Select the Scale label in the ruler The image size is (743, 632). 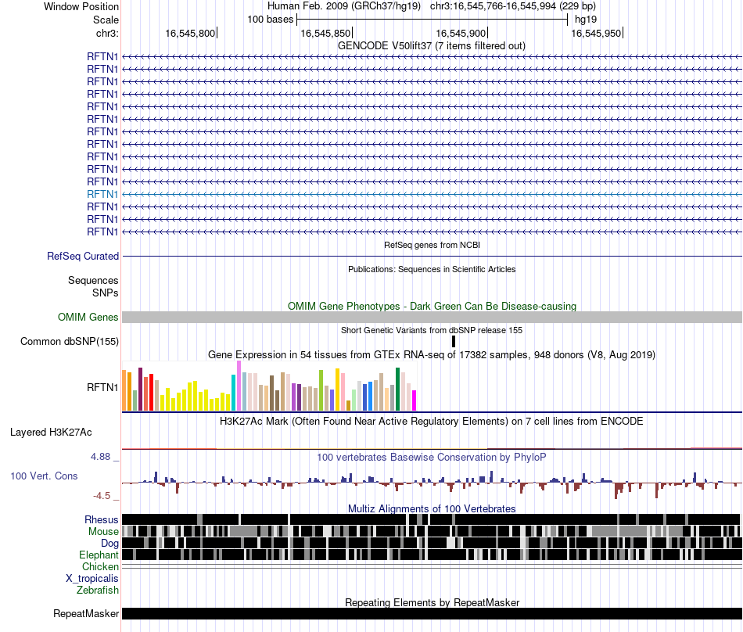106,20
